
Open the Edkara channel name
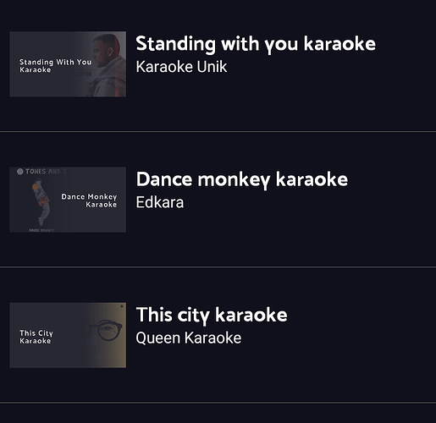[x=160, y=202]
